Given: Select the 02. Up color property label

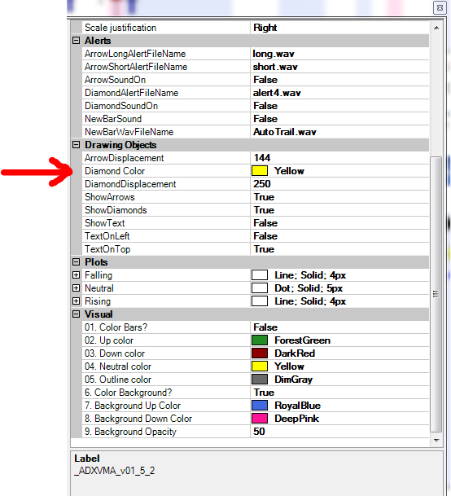Looking at the screenshot, I should 109,340.
